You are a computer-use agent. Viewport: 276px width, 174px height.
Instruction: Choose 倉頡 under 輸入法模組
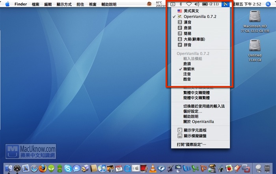click(x=200, y=64)
